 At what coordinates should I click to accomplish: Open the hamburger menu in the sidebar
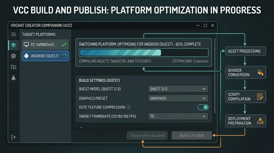click(13, 35)
